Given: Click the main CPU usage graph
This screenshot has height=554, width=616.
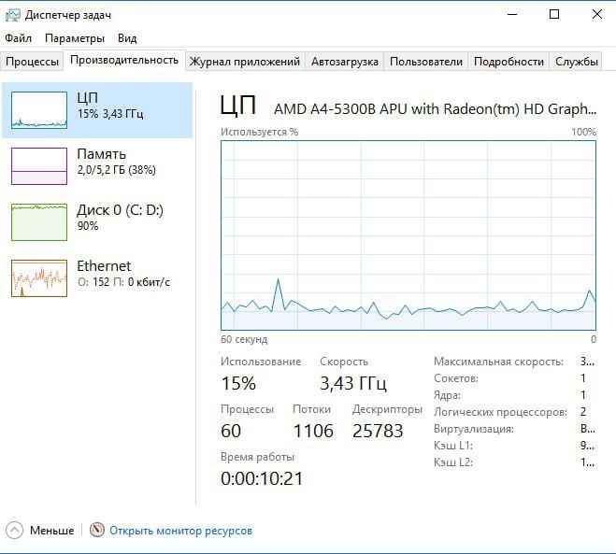Looking at the screenshot, I should pos(408,235).
